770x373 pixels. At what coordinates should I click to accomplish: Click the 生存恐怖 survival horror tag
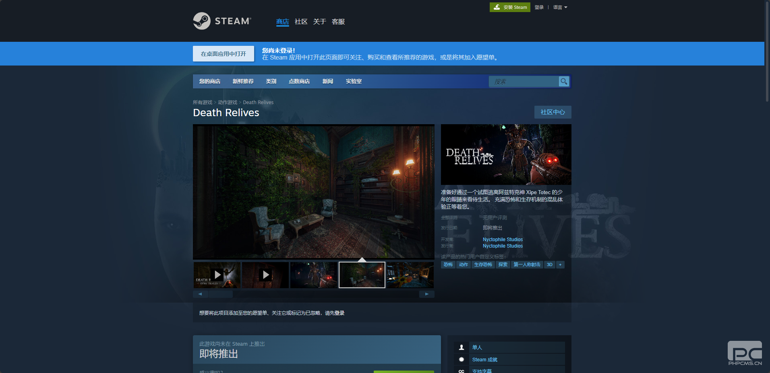[x=483, y=264]
